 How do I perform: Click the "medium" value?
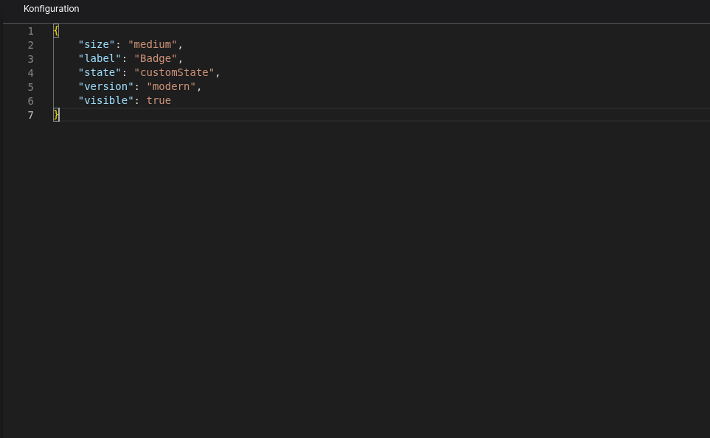153,45
